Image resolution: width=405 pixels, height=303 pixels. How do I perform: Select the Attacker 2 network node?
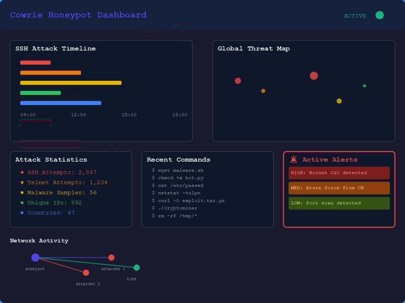tap(86, 273)
